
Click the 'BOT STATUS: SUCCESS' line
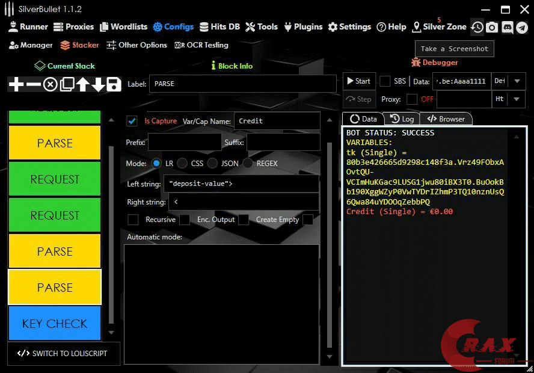point(390,133)
